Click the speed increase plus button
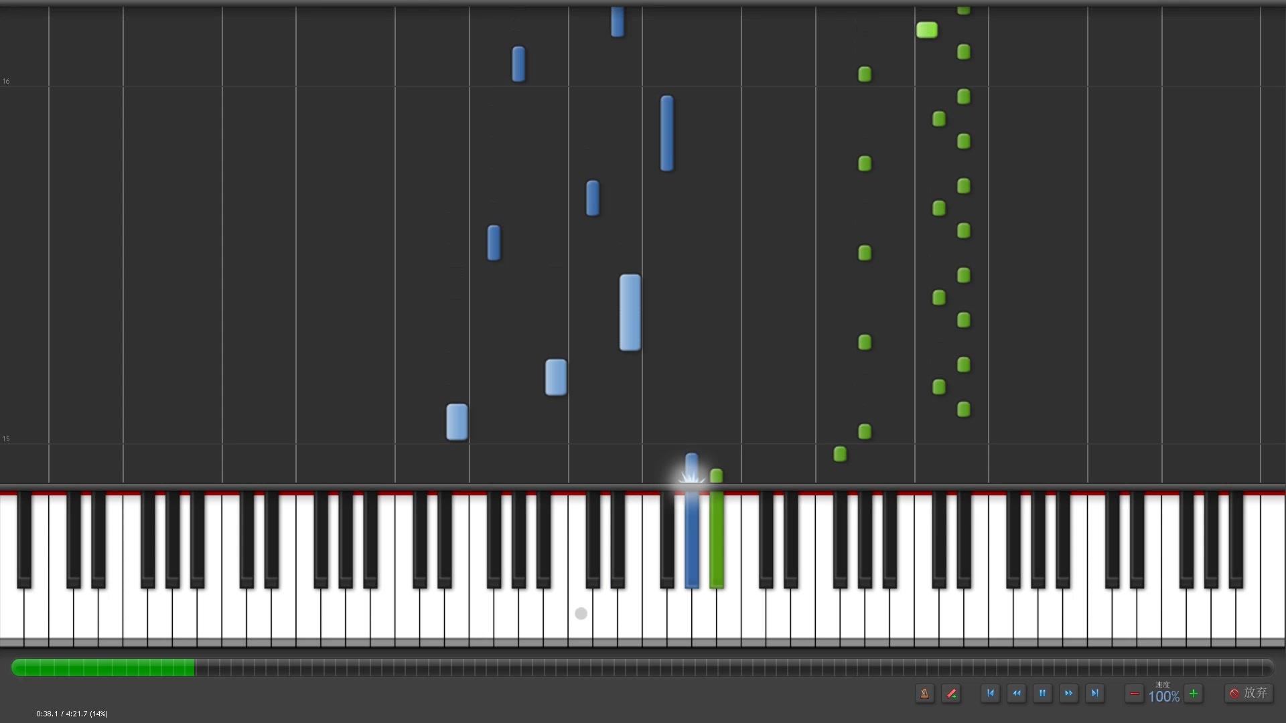Screen dimensions: 1286x723 pyautogui.click(x=1194, y=694)
